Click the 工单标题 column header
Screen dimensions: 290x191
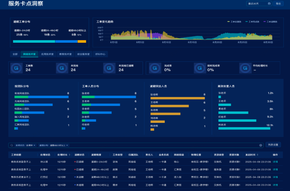click(16, 155)
